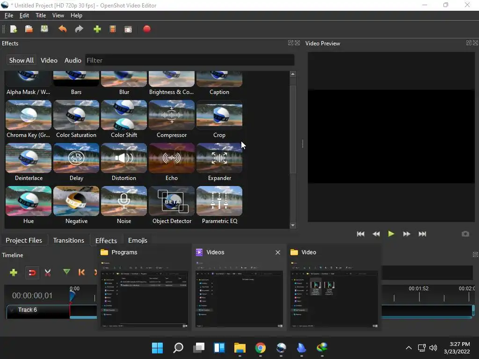Screen dimensions: 479x359
Task: Open the Programs folder window preview
Action: point(144,287)
